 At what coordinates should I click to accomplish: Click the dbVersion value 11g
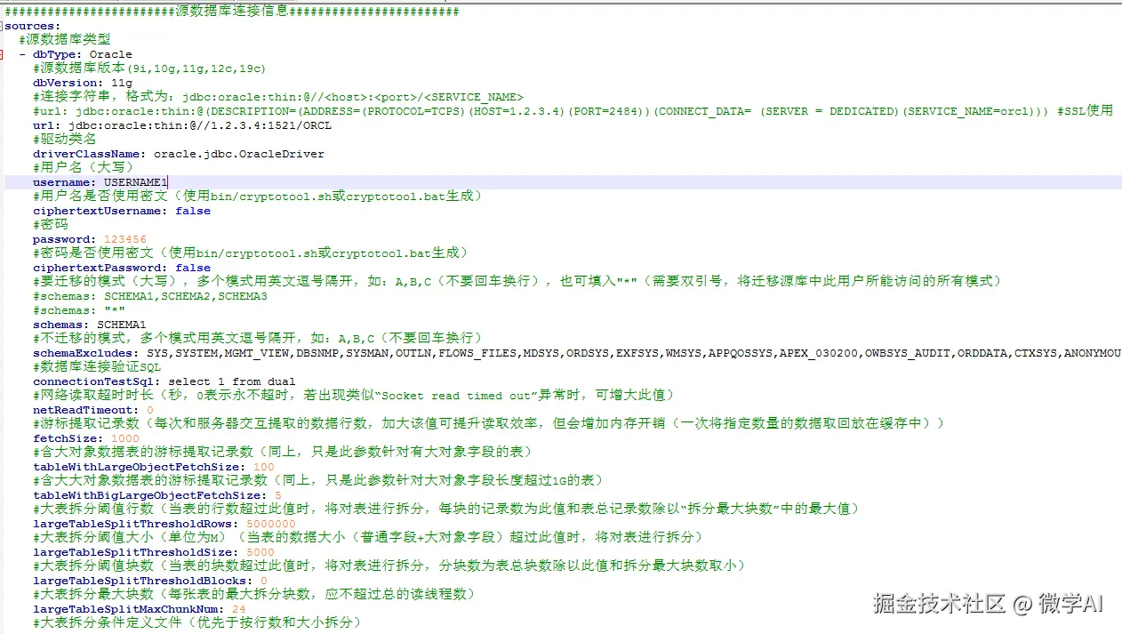[x=122, y=83]
